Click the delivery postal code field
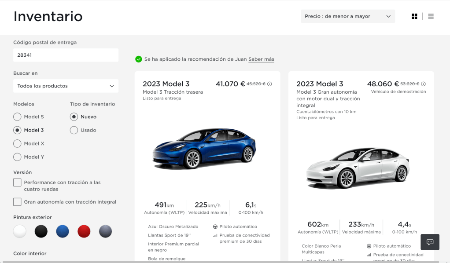 pos(66,55)
